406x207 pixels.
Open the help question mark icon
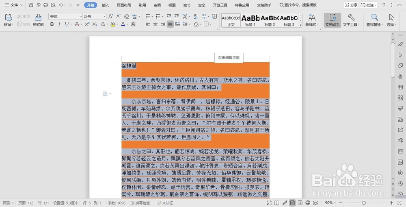tap(384, 5)
